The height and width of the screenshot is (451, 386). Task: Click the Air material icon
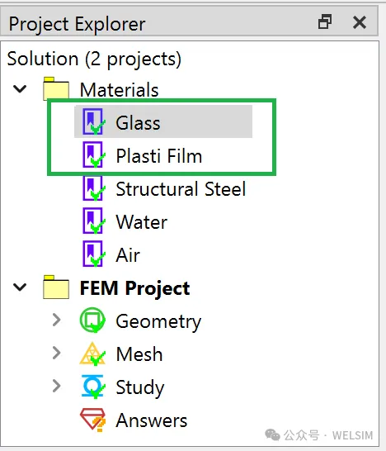coord(94,254)
